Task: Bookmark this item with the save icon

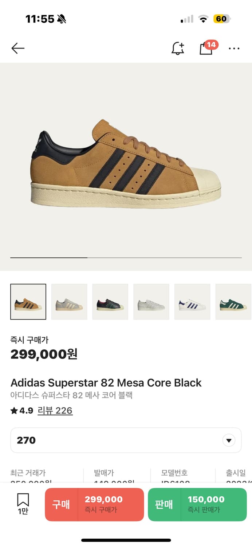Action: click(x=23, y=503)
